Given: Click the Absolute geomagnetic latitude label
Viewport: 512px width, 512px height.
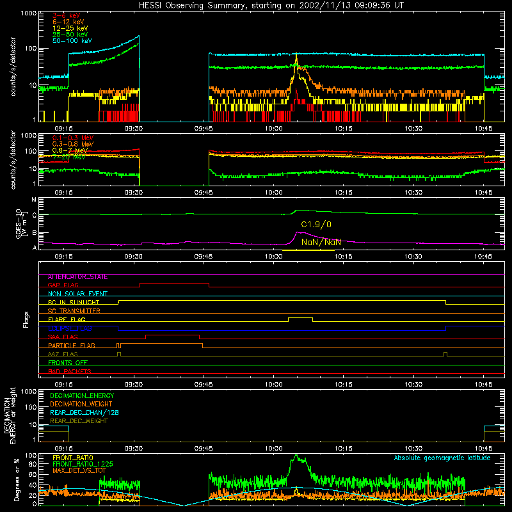Looking at the screenshot, I should click(x=442, y=458).
